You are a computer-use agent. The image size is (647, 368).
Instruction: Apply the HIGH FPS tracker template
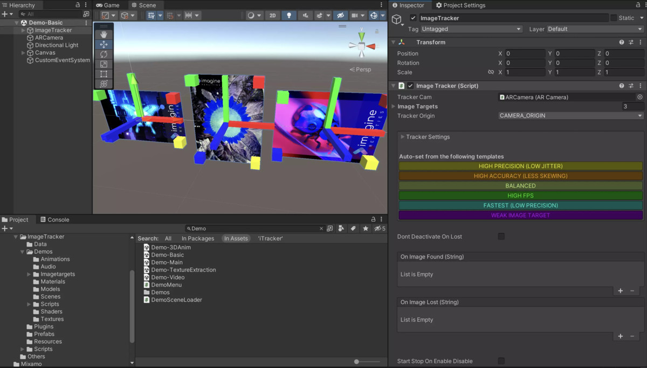click(520, 195)
